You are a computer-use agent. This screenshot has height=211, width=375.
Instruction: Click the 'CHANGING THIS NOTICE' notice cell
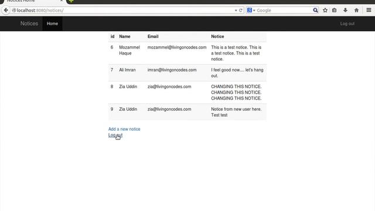(236, 93)
